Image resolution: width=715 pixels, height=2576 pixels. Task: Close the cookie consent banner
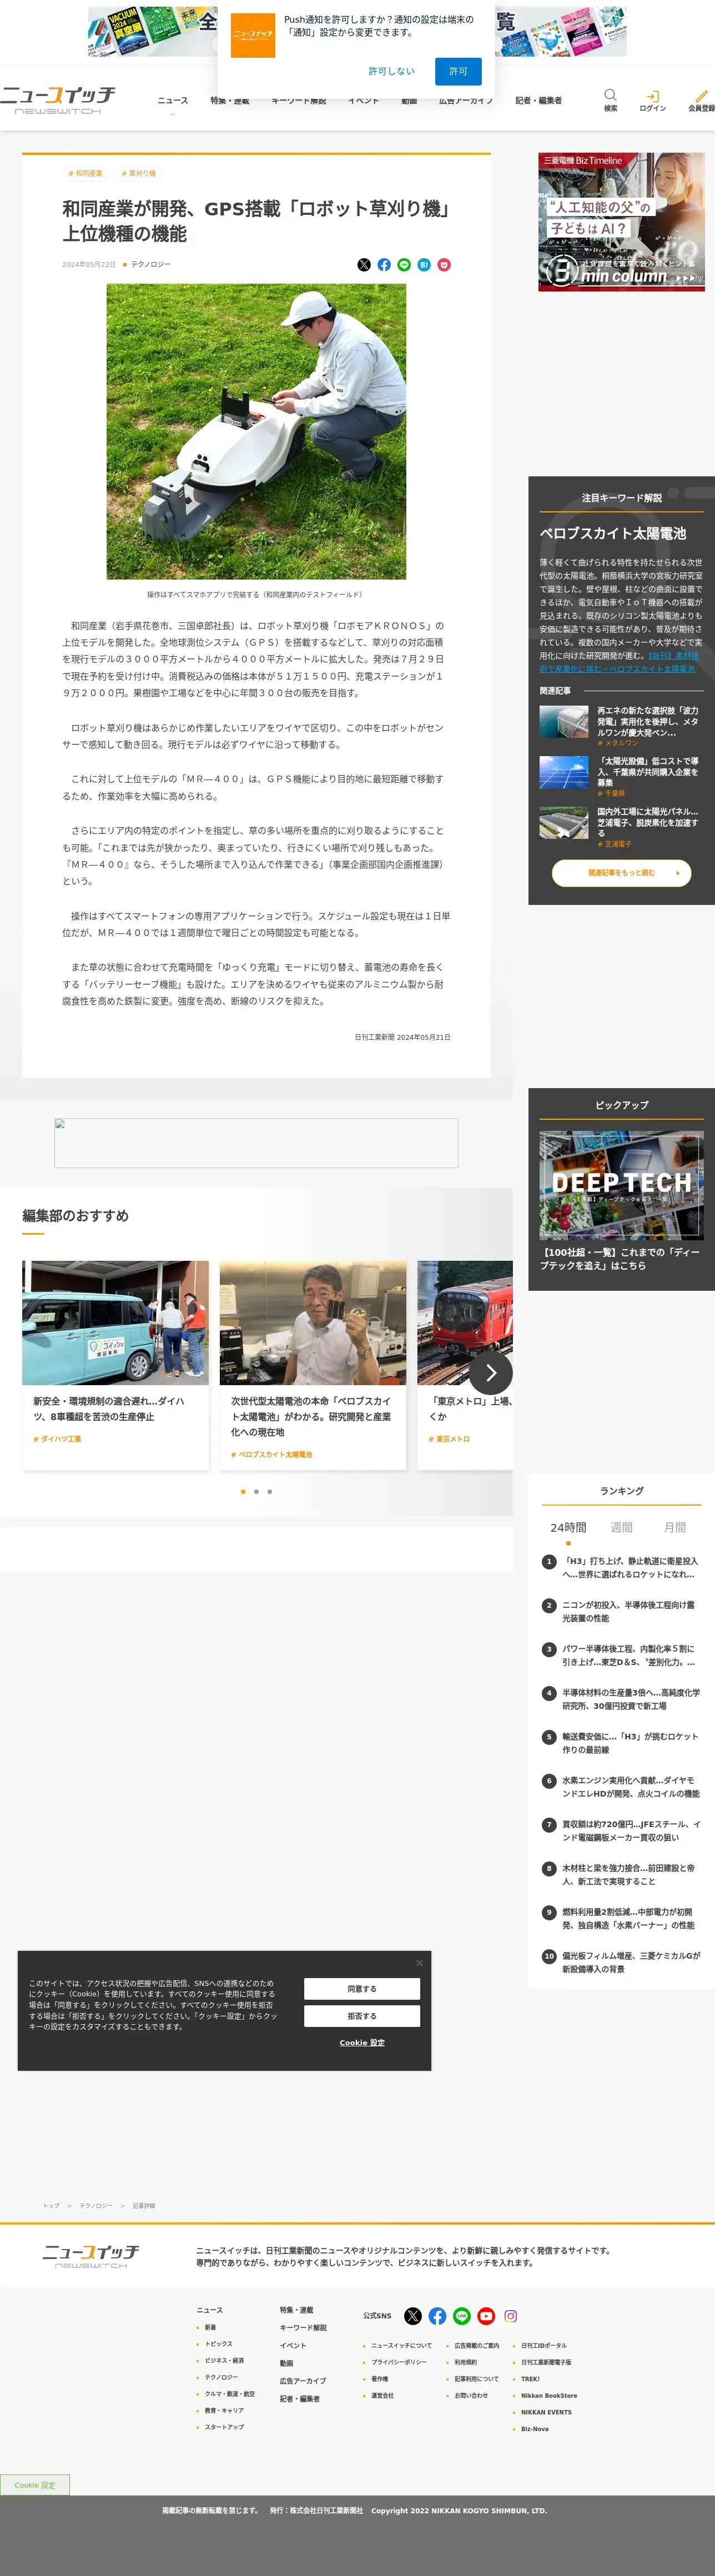point(419,1963)
